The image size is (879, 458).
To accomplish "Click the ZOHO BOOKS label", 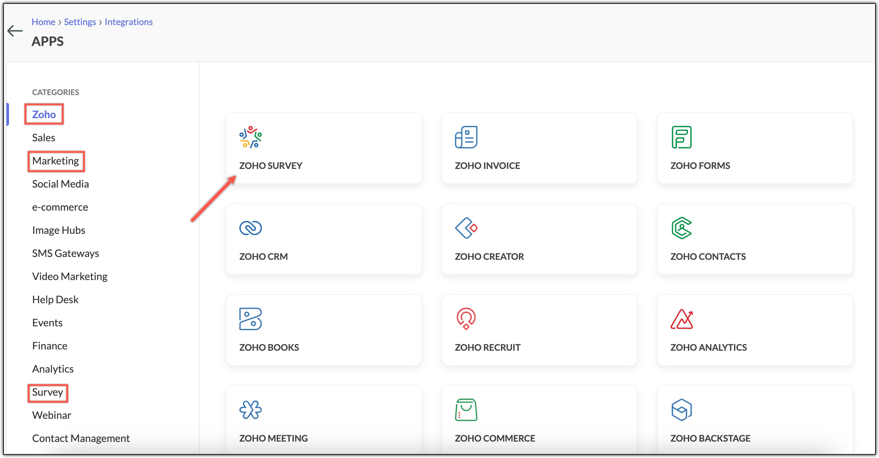I will 269,347.
